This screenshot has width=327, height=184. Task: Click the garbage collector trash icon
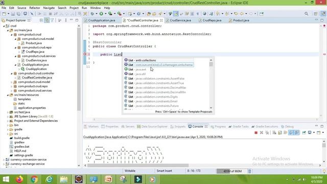[x=249, y=171]
